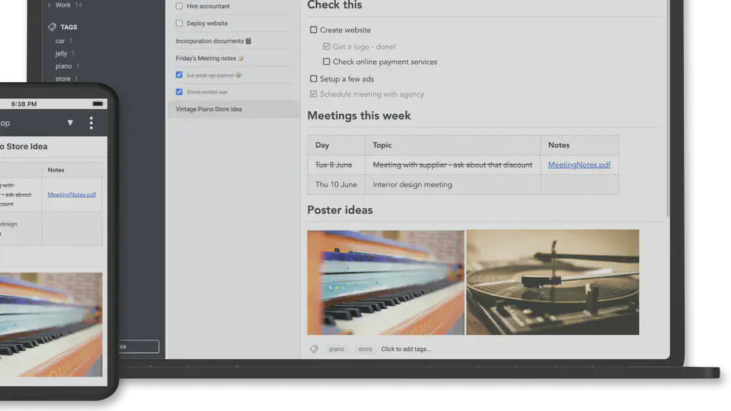Click the turntable poster image
The width and height of the screenshot is (731, 411).
553,282
